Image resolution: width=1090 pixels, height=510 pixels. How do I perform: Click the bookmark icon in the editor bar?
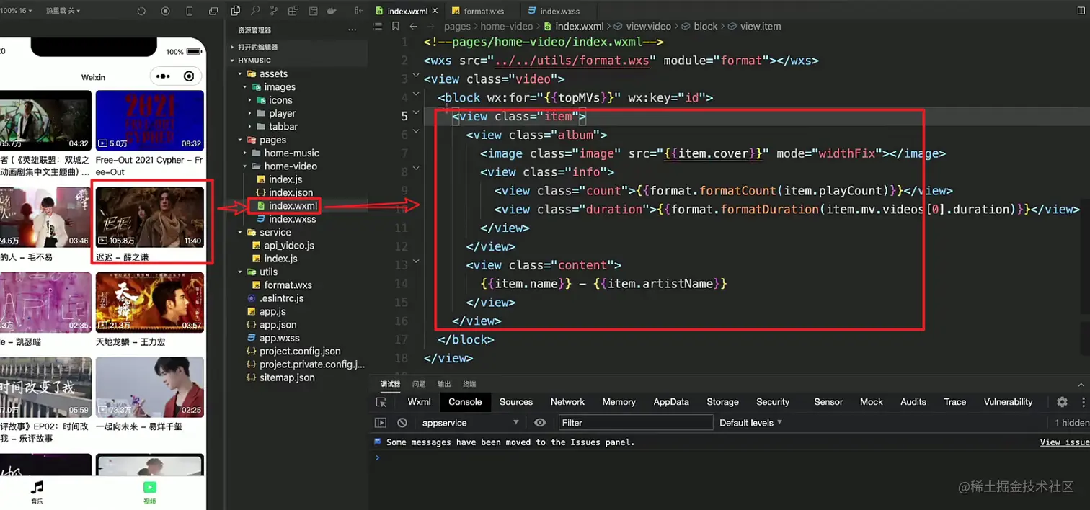pos(395,26)
